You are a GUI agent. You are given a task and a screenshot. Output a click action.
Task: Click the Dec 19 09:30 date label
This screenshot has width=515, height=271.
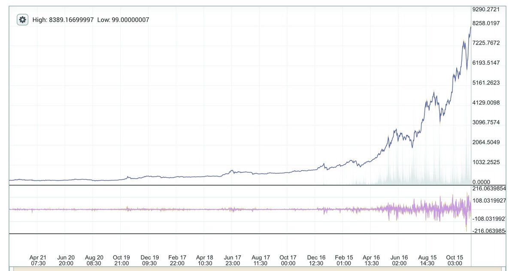point(149,260)
